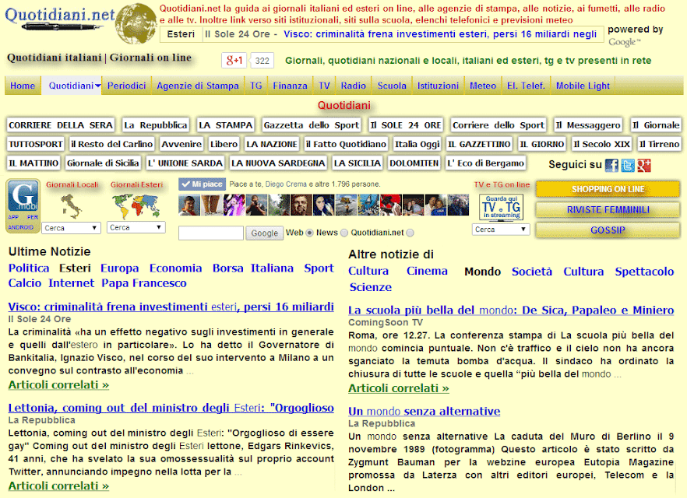
Task: Click the Quotidiani.net globe logo
Action: (x=136, y=23)
